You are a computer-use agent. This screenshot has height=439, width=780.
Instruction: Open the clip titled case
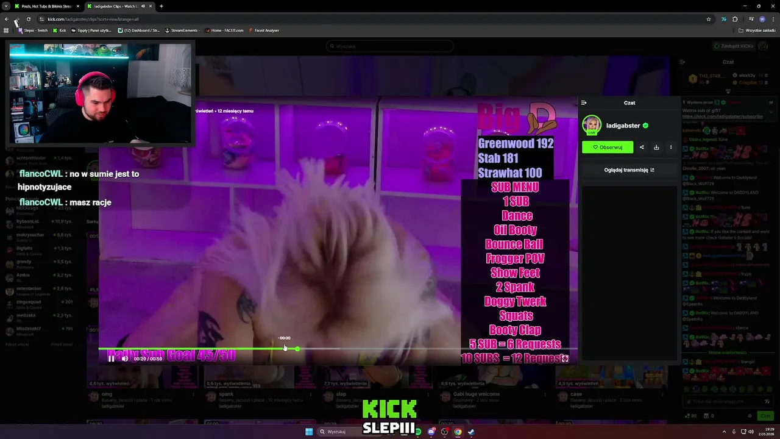click(x=576, y=394)
